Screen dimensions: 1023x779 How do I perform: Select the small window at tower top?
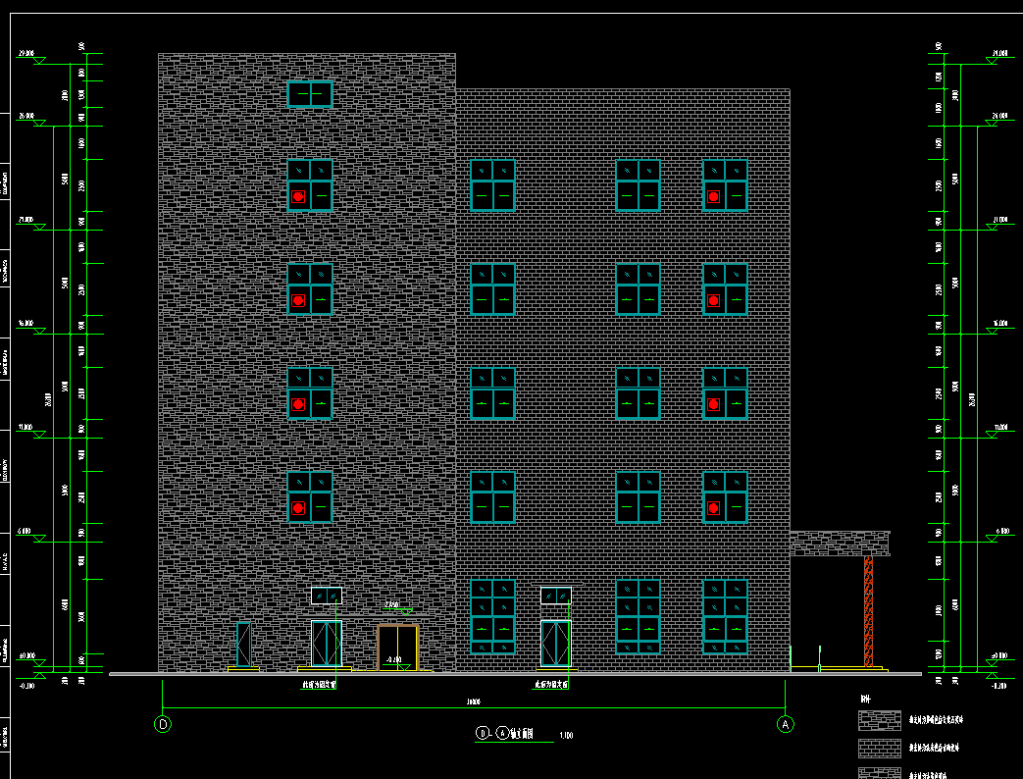(310, 94)
